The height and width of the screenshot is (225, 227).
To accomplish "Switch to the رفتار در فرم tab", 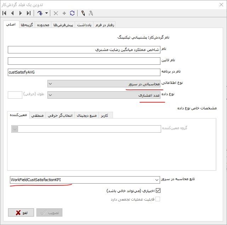I will click(105, 25).
